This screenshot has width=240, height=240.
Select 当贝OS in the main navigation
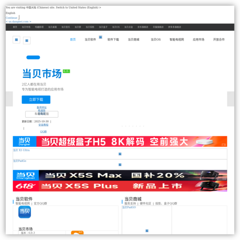coord(156,39)
